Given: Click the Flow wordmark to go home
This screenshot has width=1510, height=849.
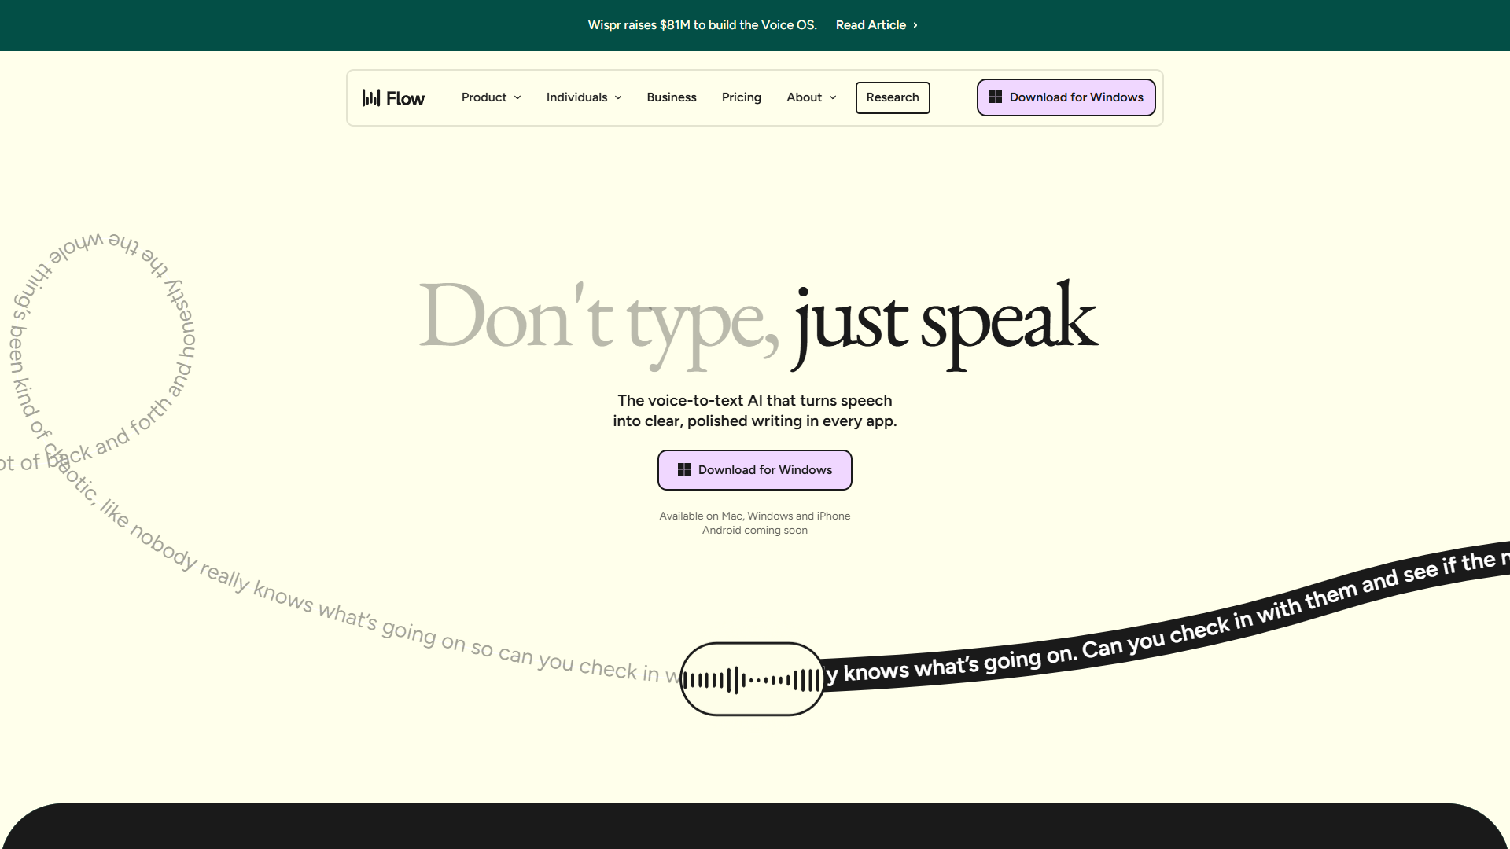Looking at the screenshot, I should pyautogui.click(x=406, y=97).
